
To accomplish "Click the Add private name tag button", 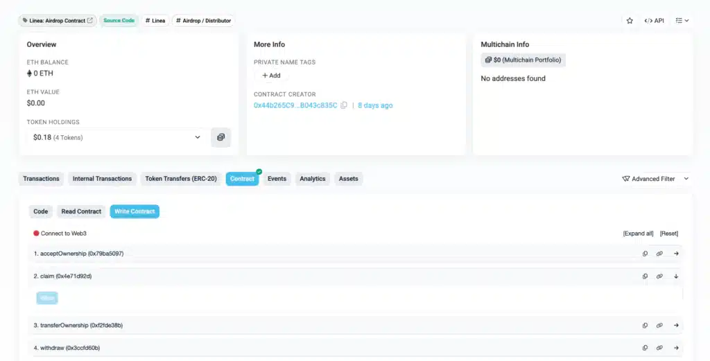I will [x=271, y=76].
